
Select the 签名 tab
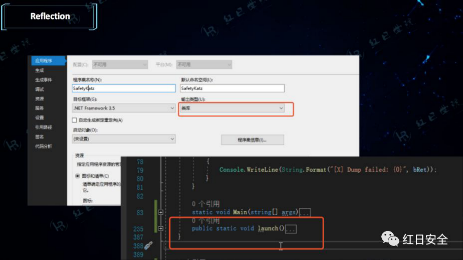40,137
